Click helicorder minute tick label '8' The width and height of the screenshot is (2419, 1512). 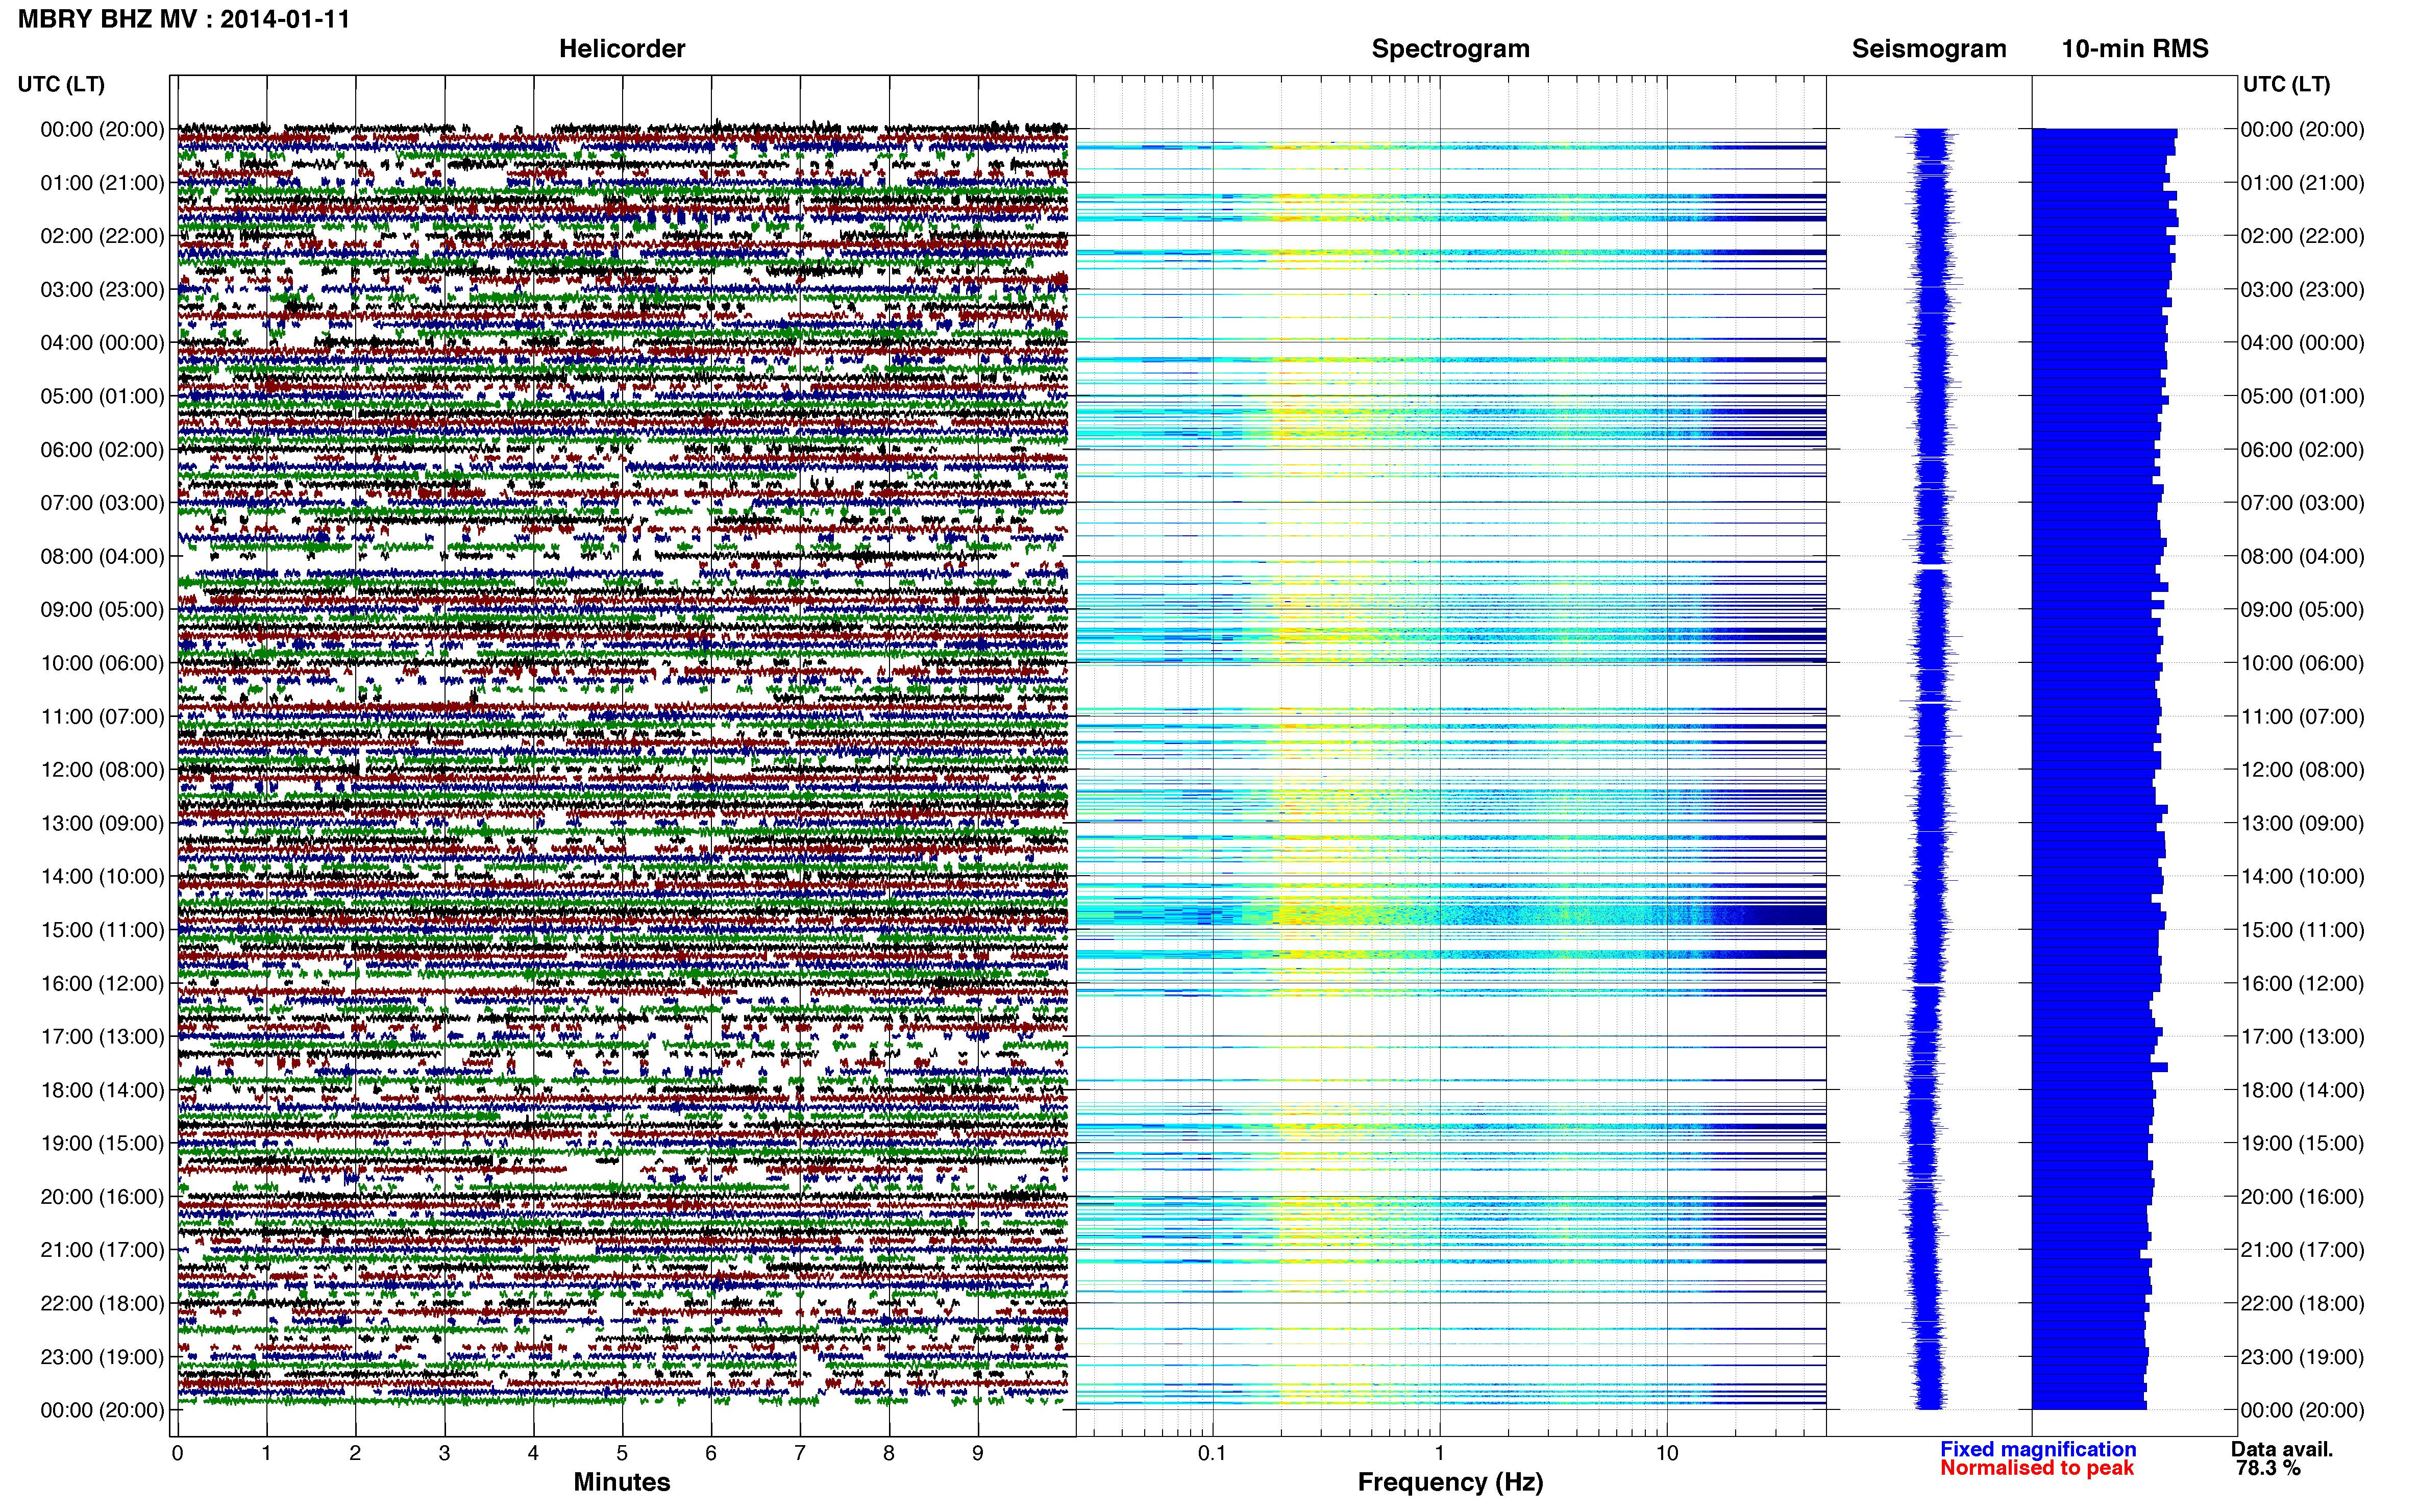coord(889,1454)
